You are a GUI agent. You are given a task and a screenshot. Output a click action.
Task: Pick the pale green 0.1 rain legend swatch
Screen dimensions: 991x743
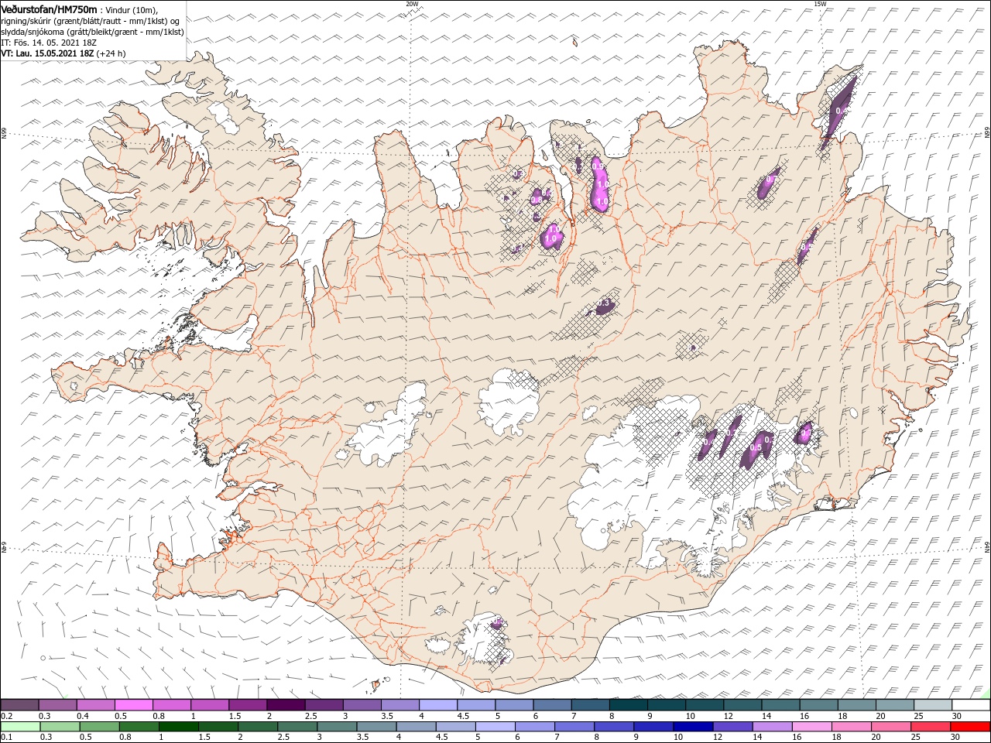(20, 727)
